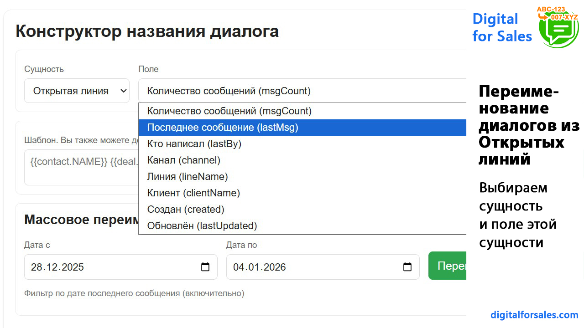Pick 'Канал (channel)' from list
This screenshot has height=328, width=584.
[183, 160]
